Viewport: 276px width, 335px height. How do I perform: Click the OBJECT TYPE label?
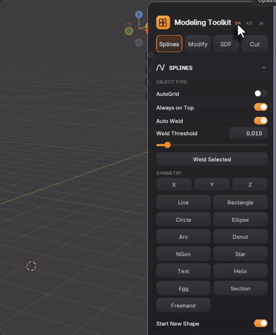pos(171,82)
